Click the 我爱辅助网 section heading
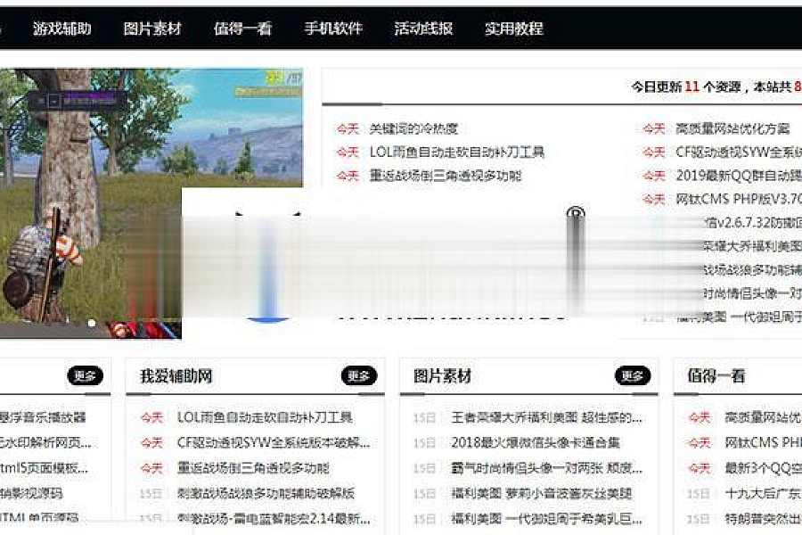Viewport: 802px width, 535px height. tap(176, 376)
